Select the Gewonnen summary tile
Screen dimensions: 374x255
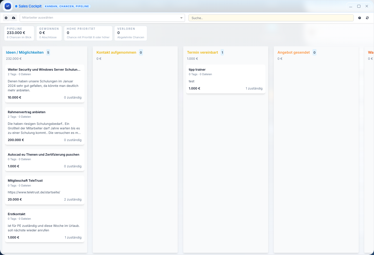49,33
